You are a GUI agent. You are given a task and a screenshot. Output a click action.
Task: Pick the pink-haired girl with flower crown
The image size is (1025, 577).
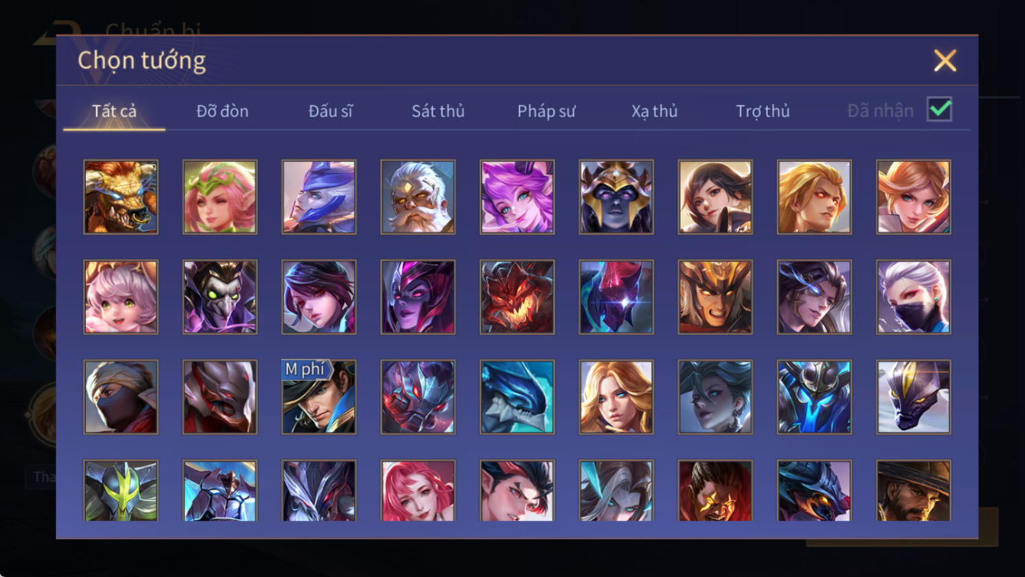point(220,197)
